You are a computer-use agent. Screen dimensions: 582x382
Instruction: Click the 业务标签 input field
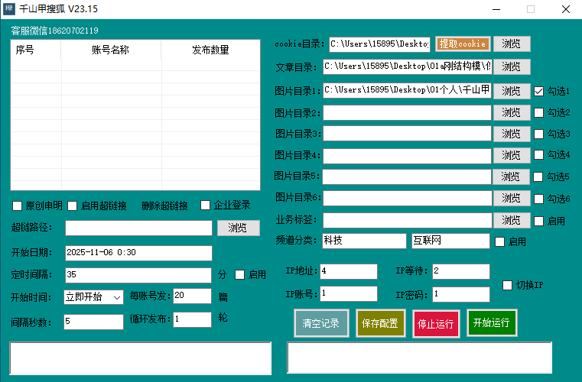pos(407,220)
